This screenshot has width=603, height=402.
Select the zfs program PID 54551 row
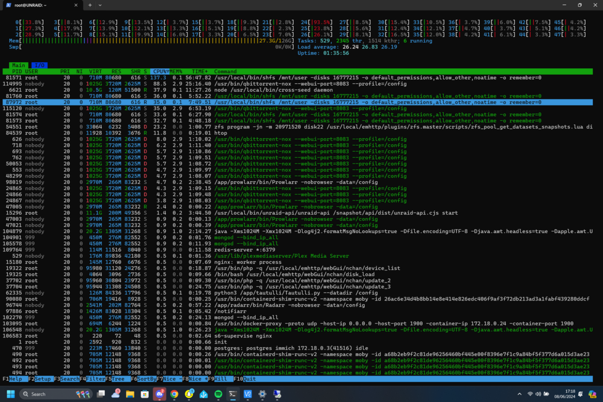(x=297, y=127)
